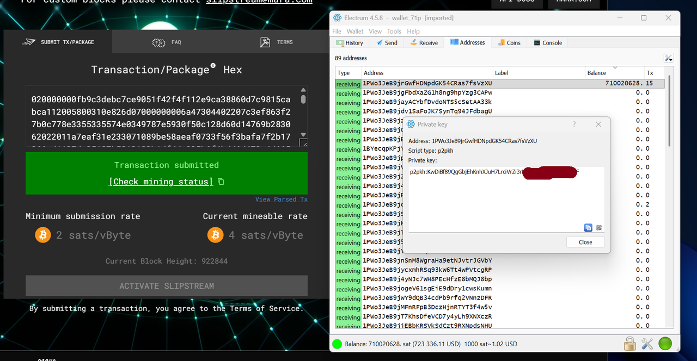This screenshot has width=697, height=361.
Task: Open the address list toolbar options dropdown
Action: click(x=669, y=58)
